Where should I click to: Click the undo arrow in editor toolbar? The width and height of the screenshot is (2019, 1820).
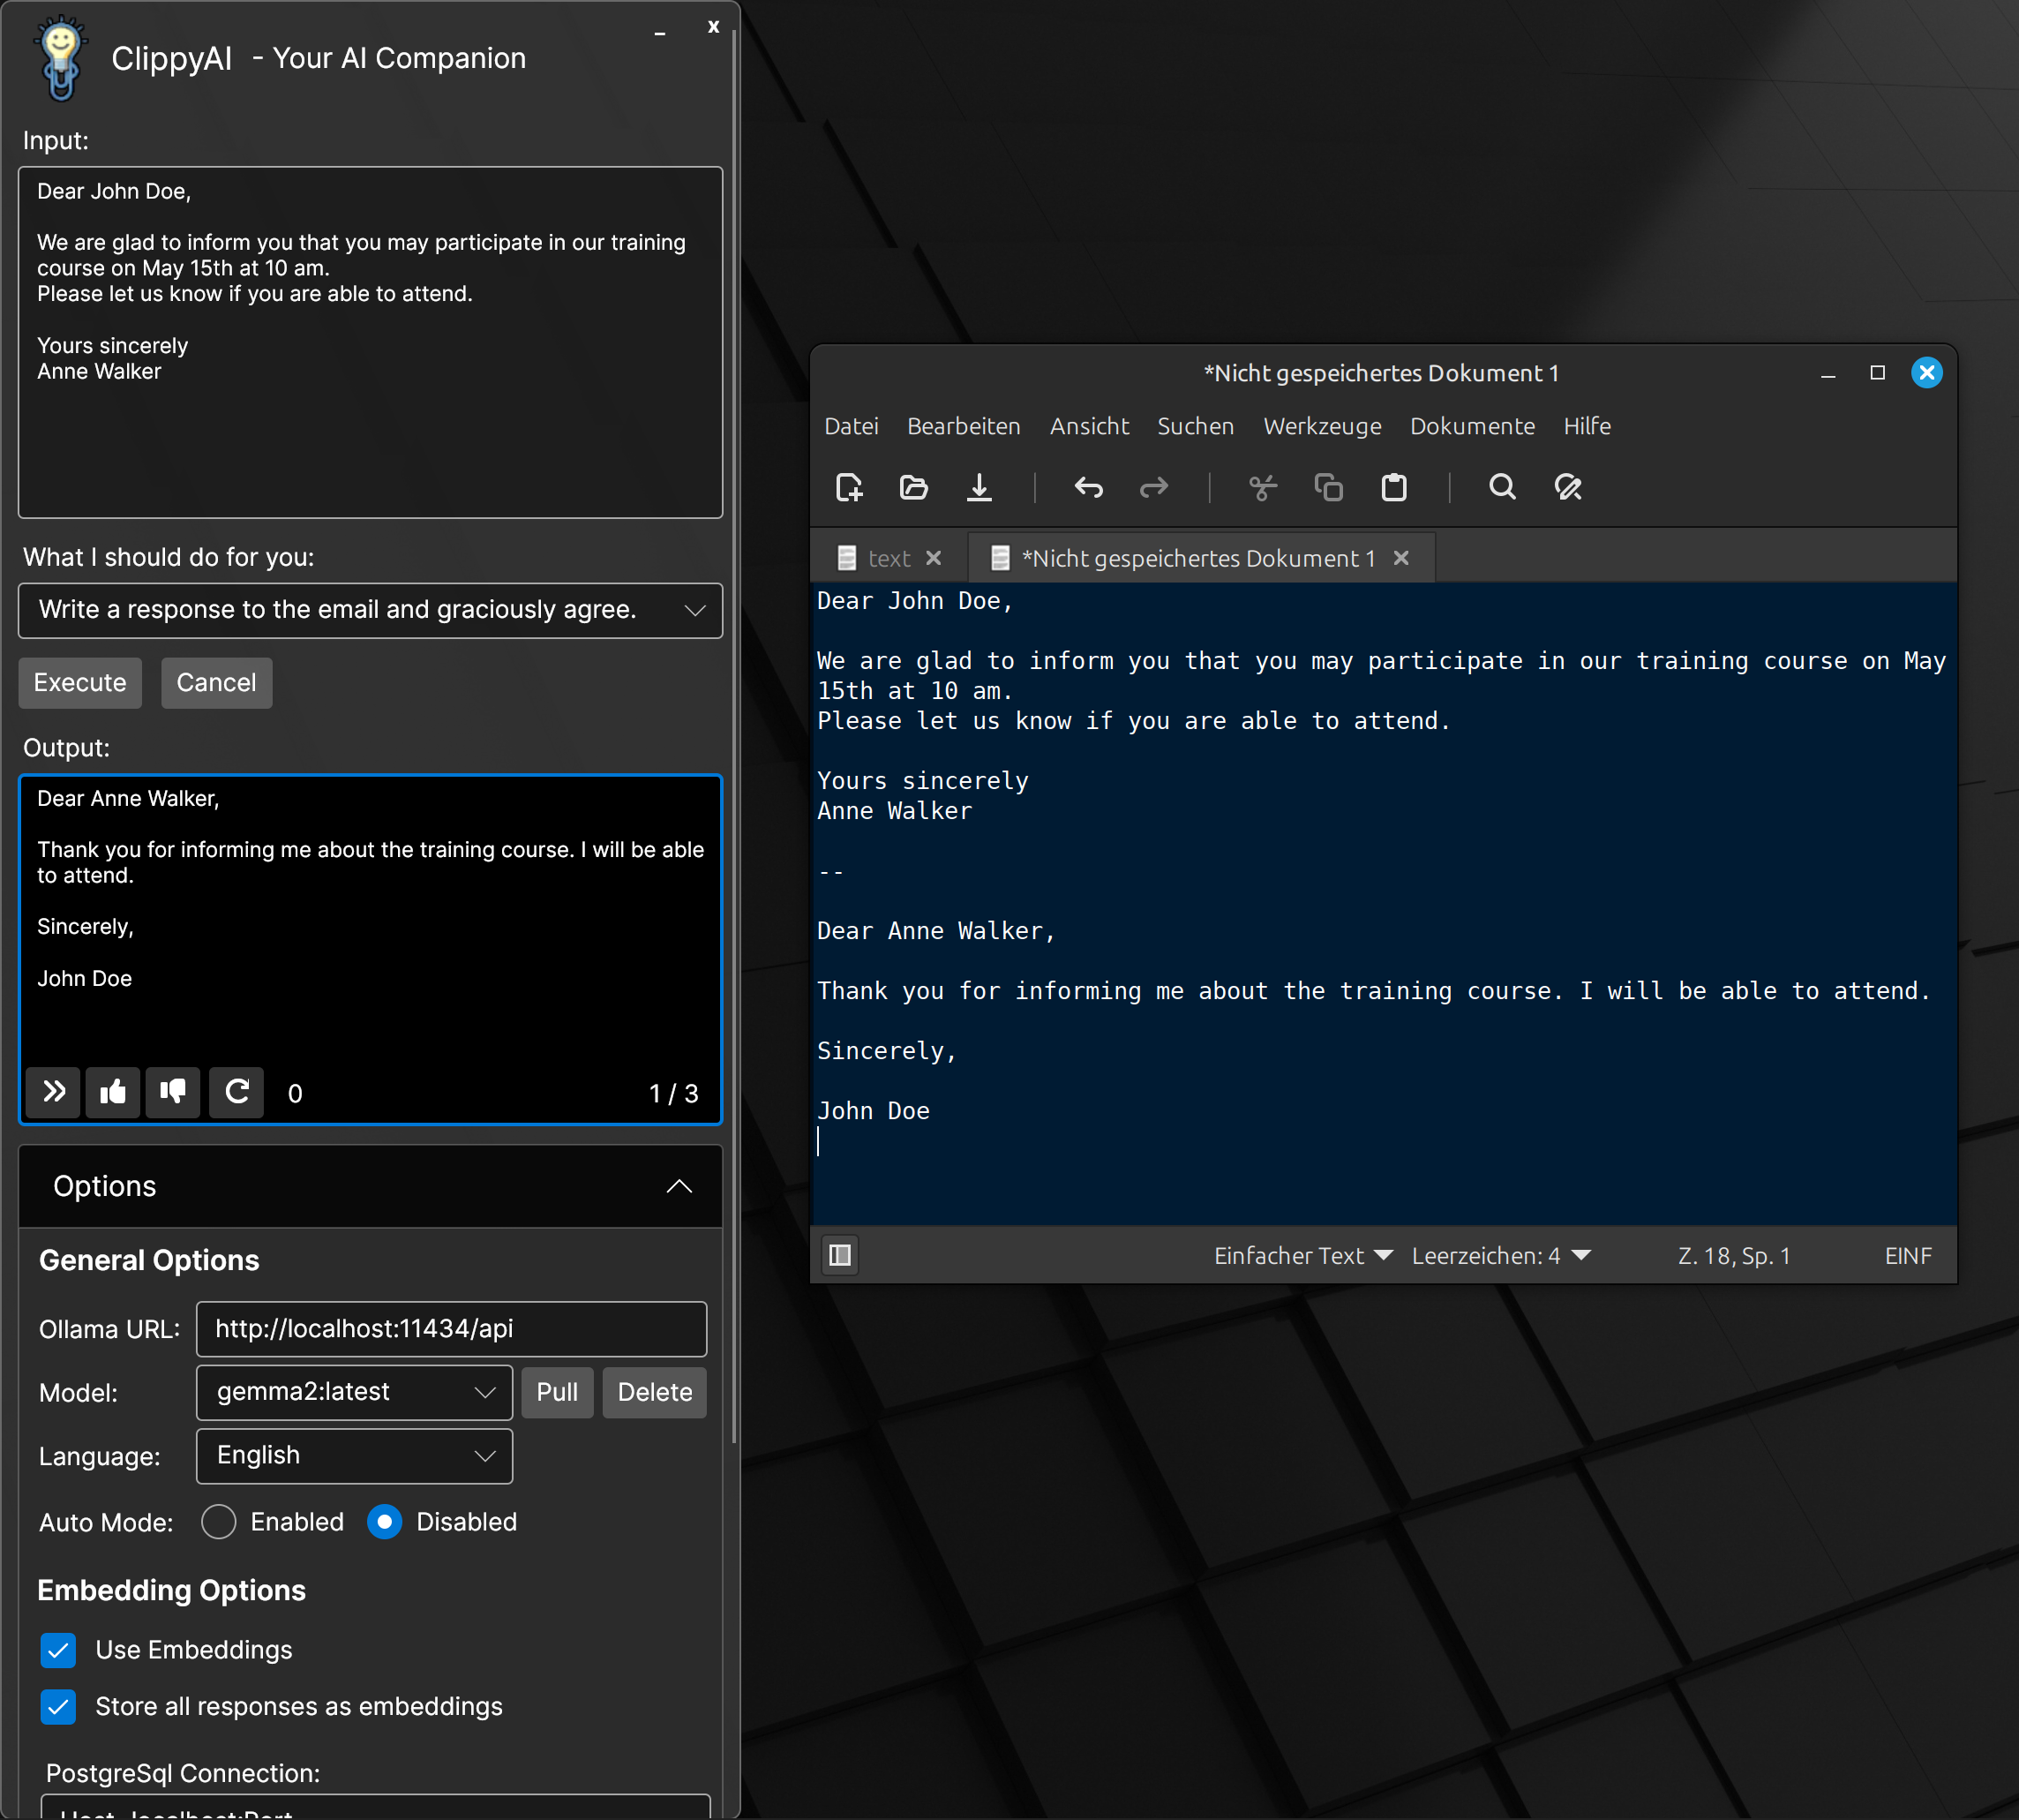1088,488
